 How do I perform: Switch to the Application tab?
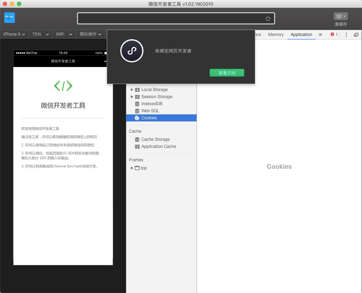301,35
